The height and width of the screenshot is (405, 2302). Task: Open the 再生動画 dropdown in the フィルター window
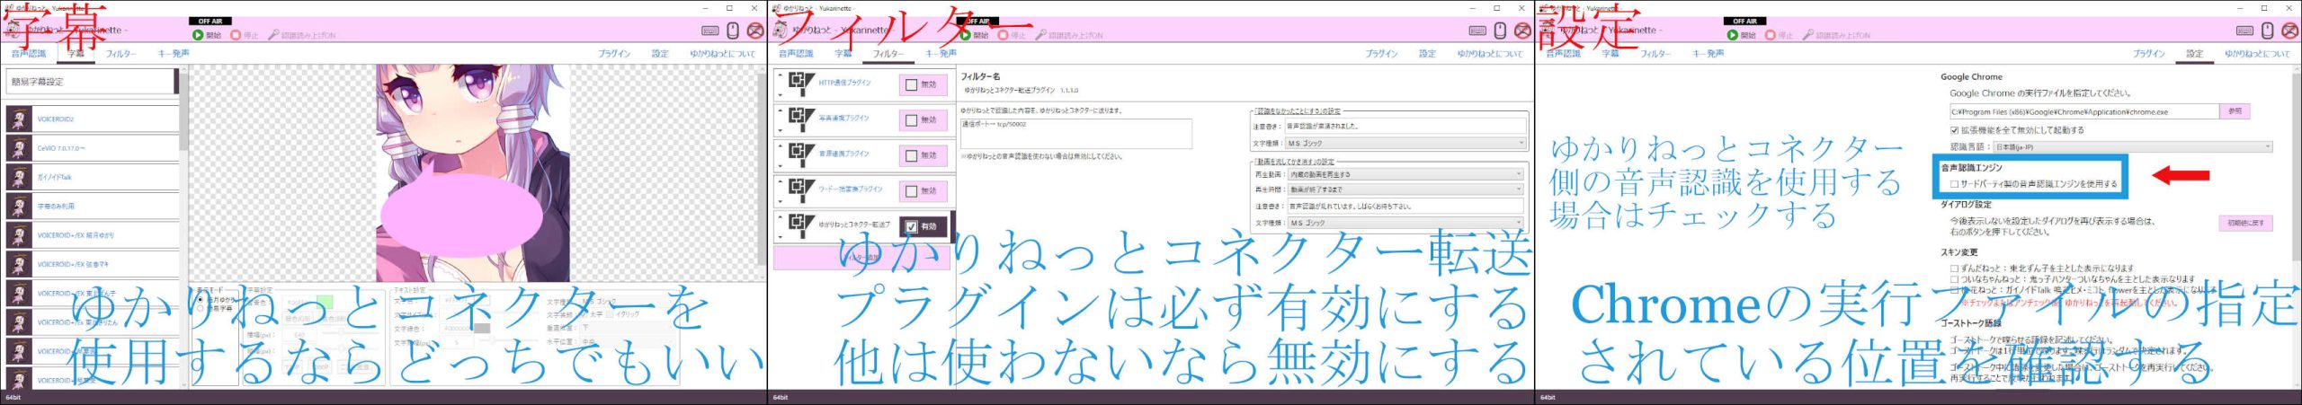[1407, 174]
